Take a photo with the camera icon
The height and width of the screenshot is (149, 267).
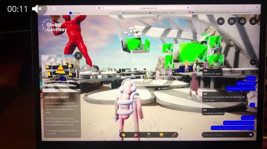pyautogui.click(x=242, y=21)
